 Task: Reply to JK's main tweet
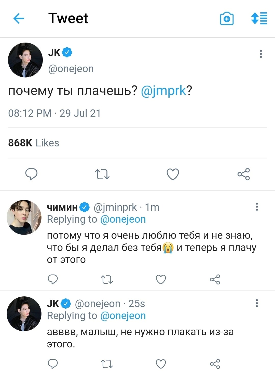click(x=31, y=174)
